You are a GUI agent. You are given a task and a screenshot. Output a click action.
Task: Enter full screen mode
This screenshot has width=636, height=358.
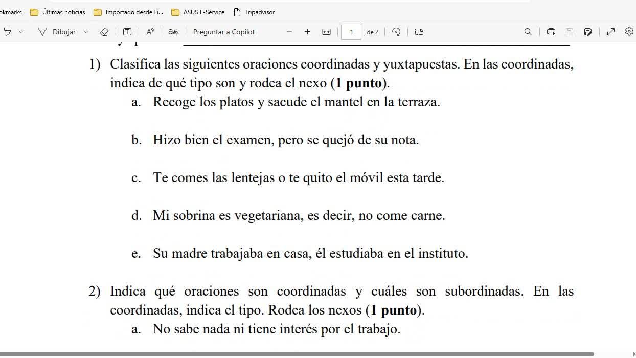pos(611,32)
